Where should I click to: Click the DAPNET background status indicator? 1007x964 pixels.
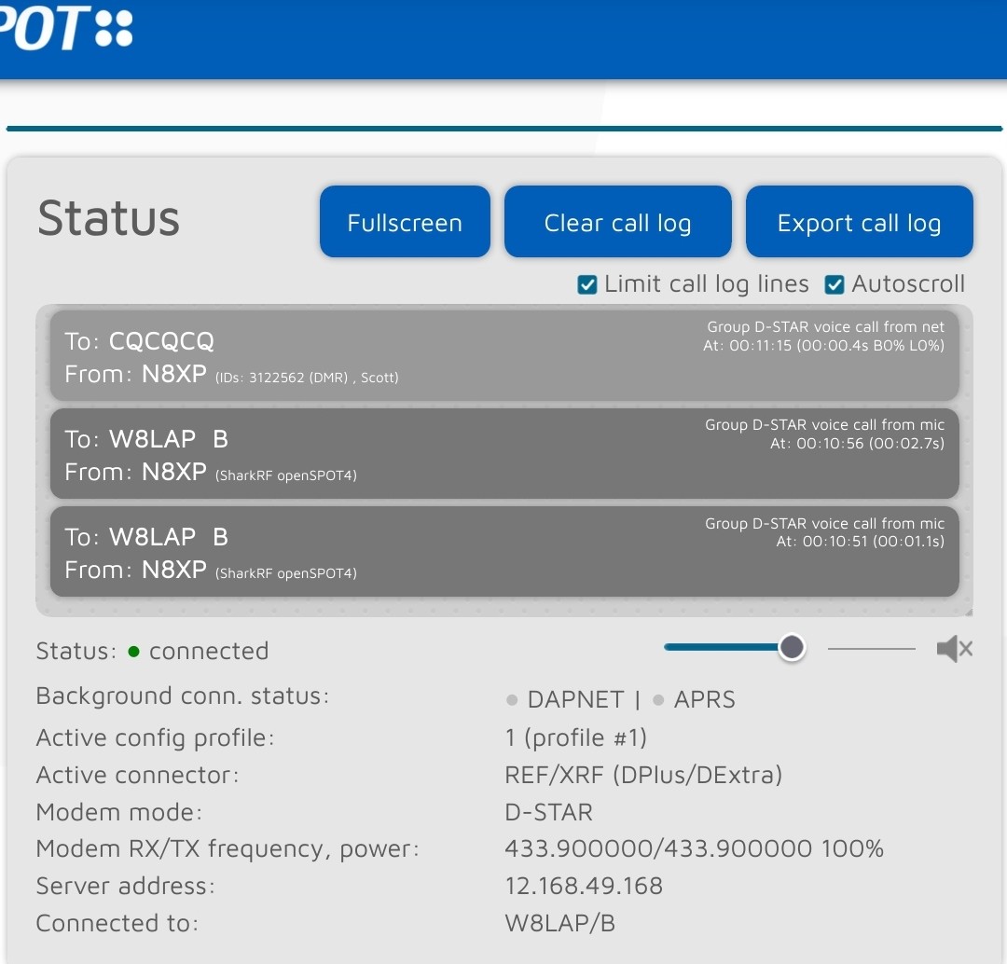(x=511, y=700)
